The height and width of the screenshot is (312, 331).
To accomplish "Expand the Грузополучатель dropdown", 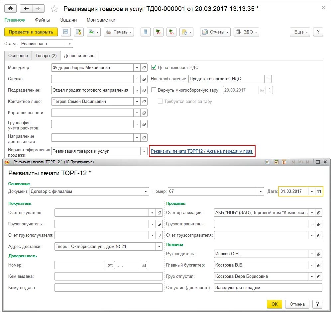I will tap(152, 224).
